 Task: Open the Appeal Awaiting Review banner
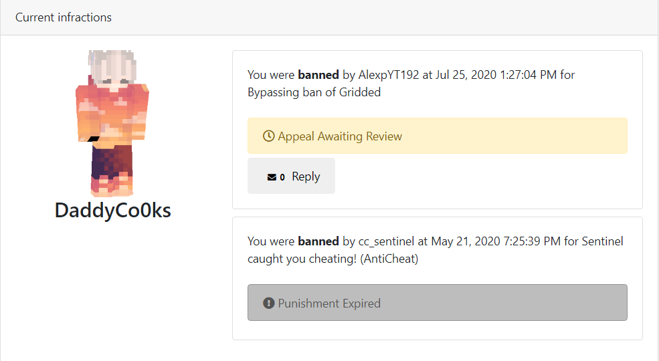[x=437, y=136]
